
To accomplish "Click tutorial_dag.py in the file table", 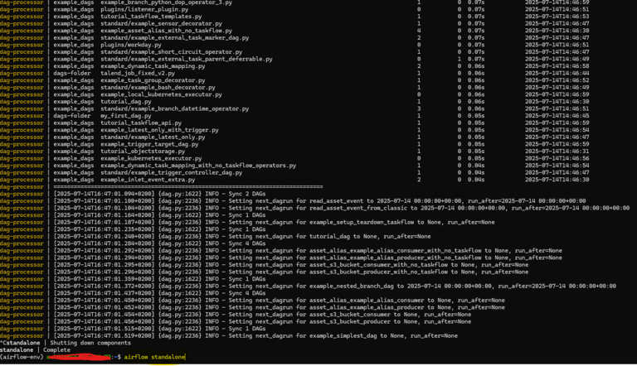I will 126,102.
